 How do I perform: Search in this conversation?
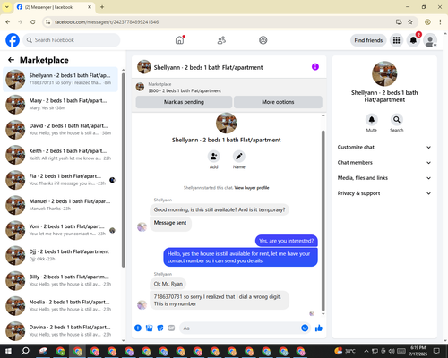point(397,120)
